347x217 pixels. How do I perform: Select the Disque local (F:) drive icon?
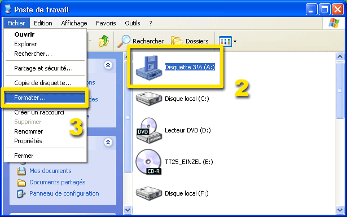coord(149,193)
